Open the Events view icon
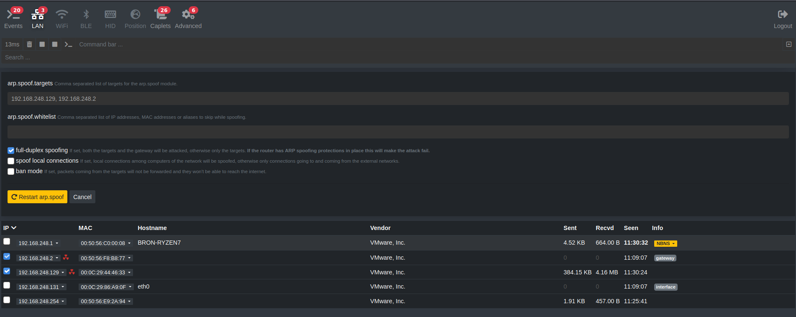This screenshot has width=796, height=317. pos(13,15)
